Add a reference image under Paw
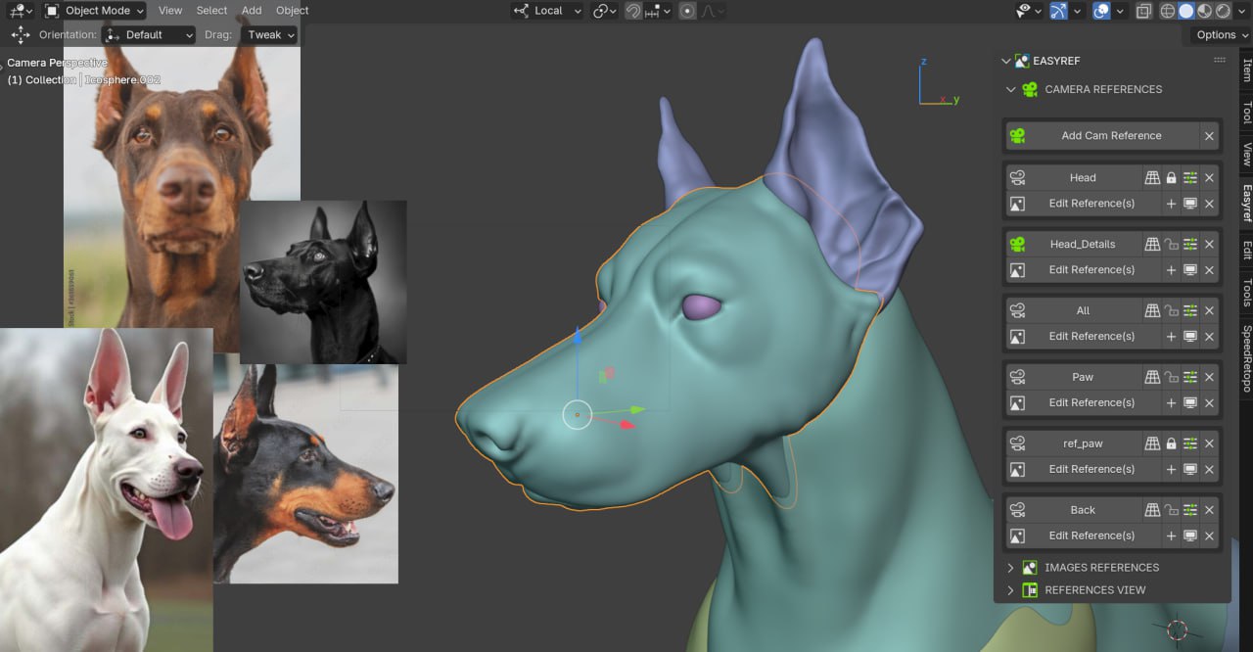 [1171, 403]
